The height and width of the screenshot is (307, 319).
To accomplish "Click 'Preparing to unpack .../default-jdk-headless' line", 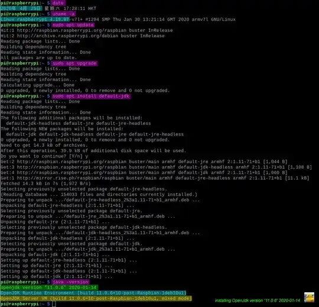I will point(100,232).
